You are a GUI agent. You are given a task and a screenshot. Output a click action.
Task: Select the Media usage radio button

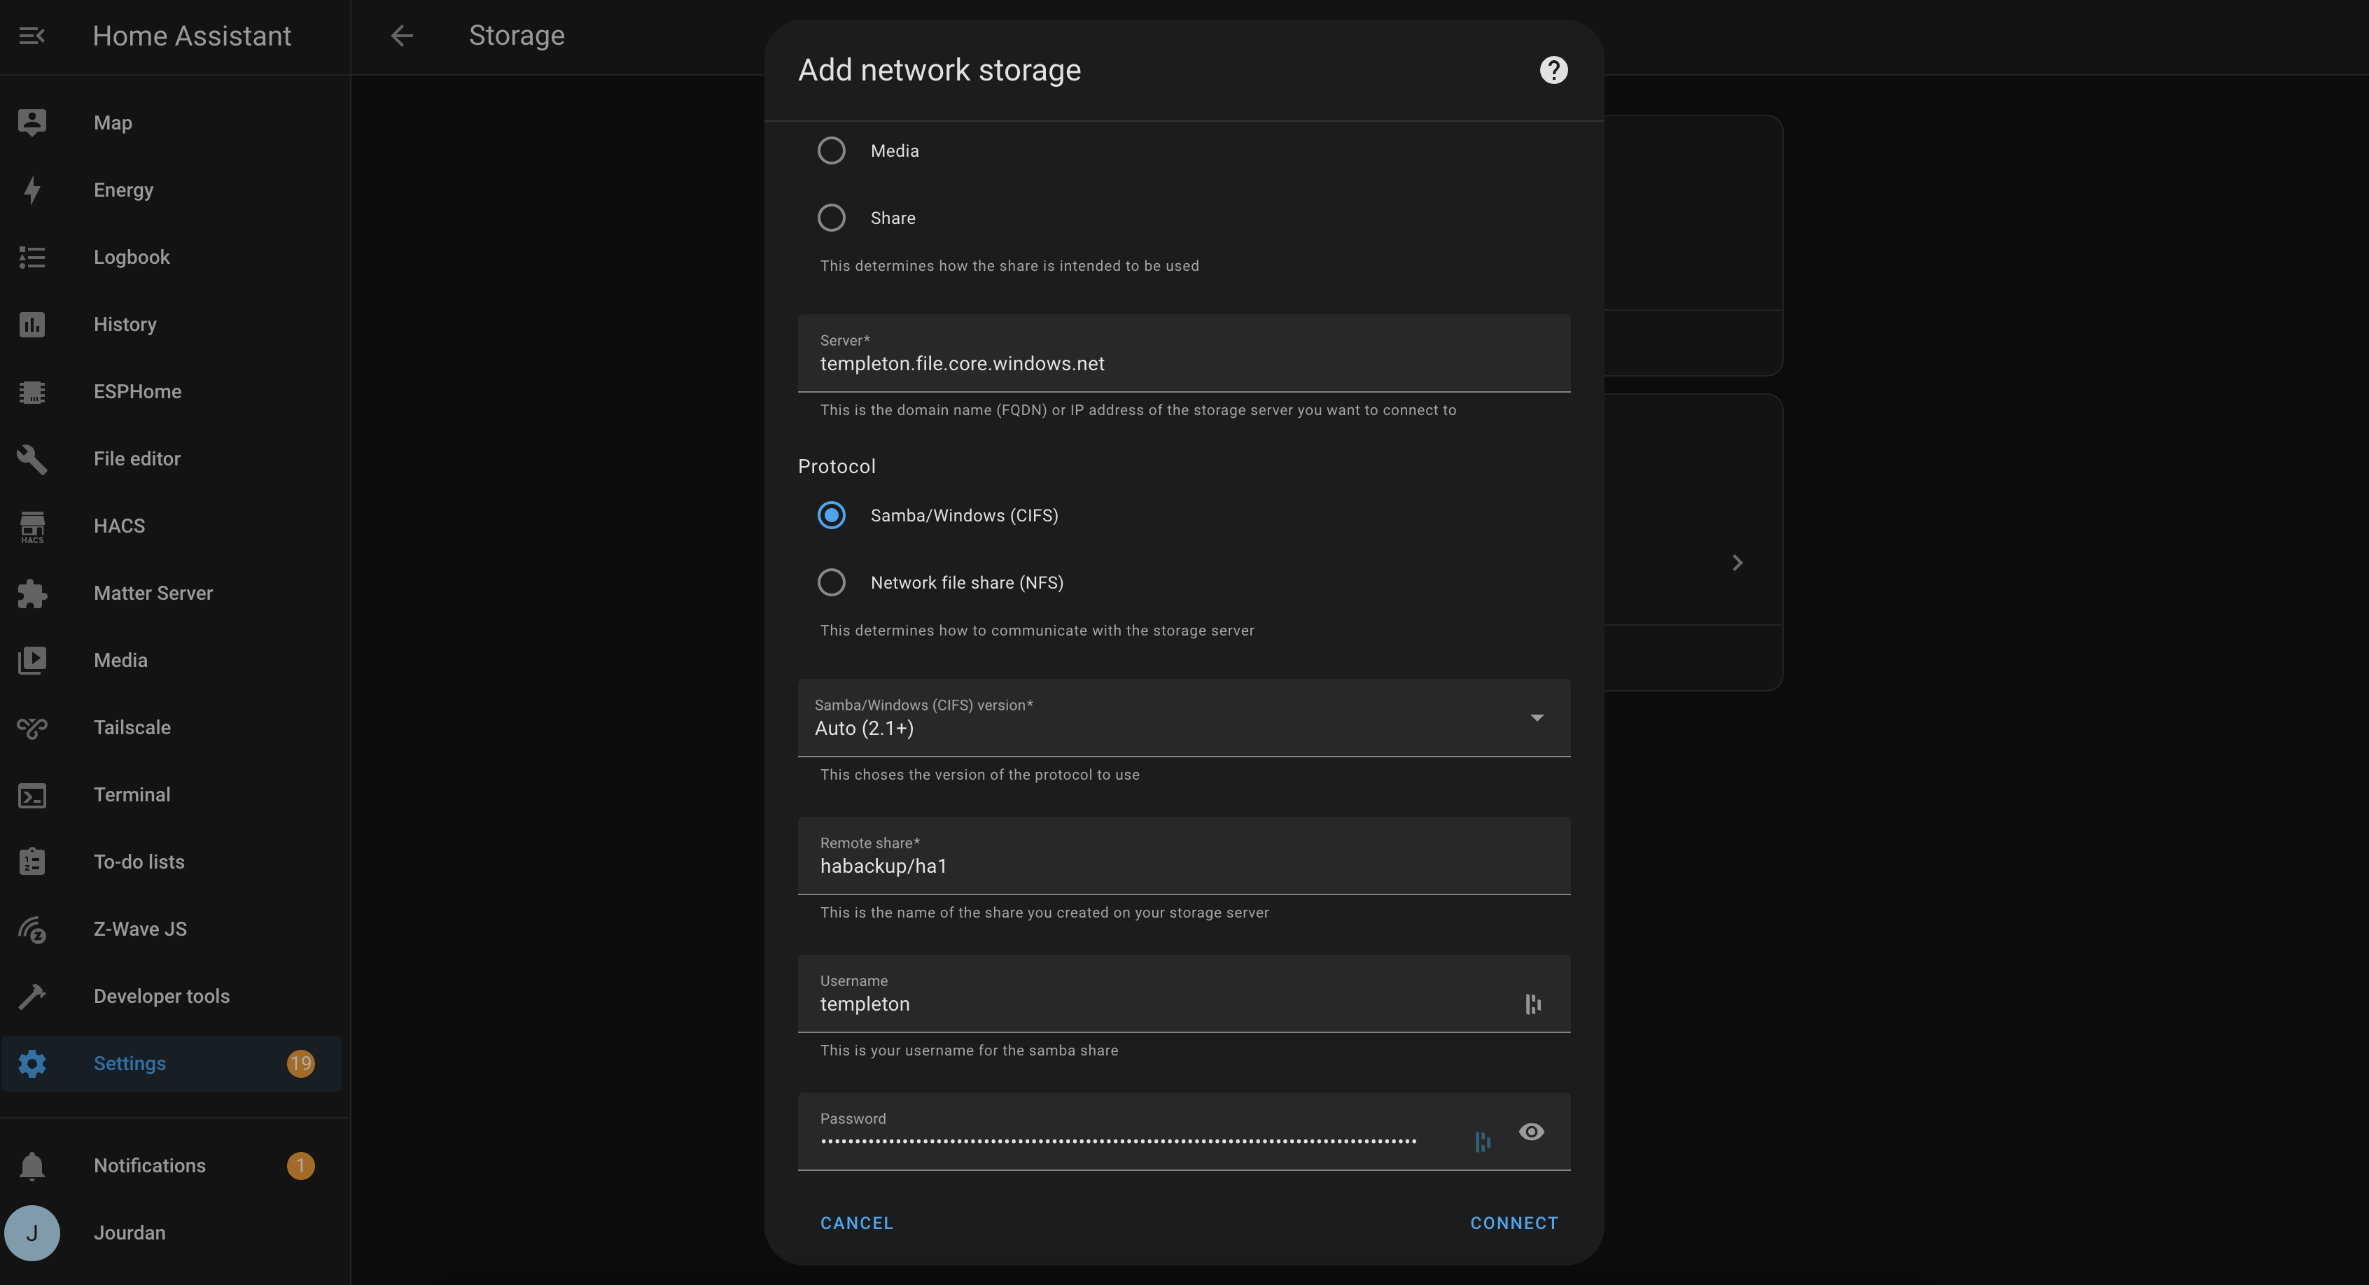tap(832, 150)
